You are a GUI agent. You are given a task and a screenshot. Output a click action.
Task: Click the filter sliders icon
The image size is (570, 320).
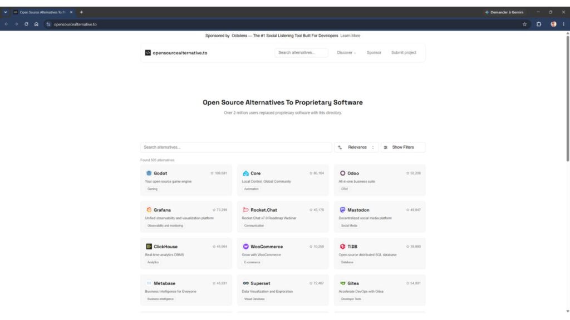[386, 147]
